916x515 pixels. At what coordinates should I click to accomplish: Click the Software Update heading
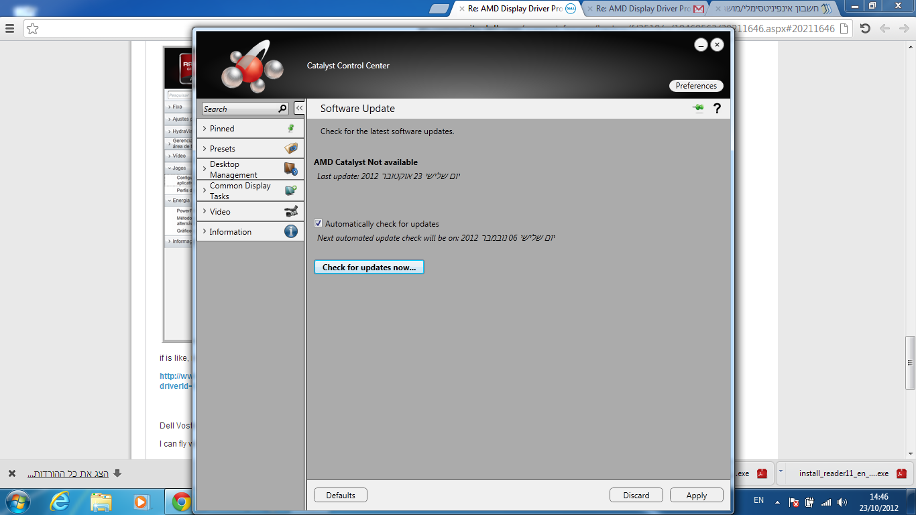tap(357, 109)
